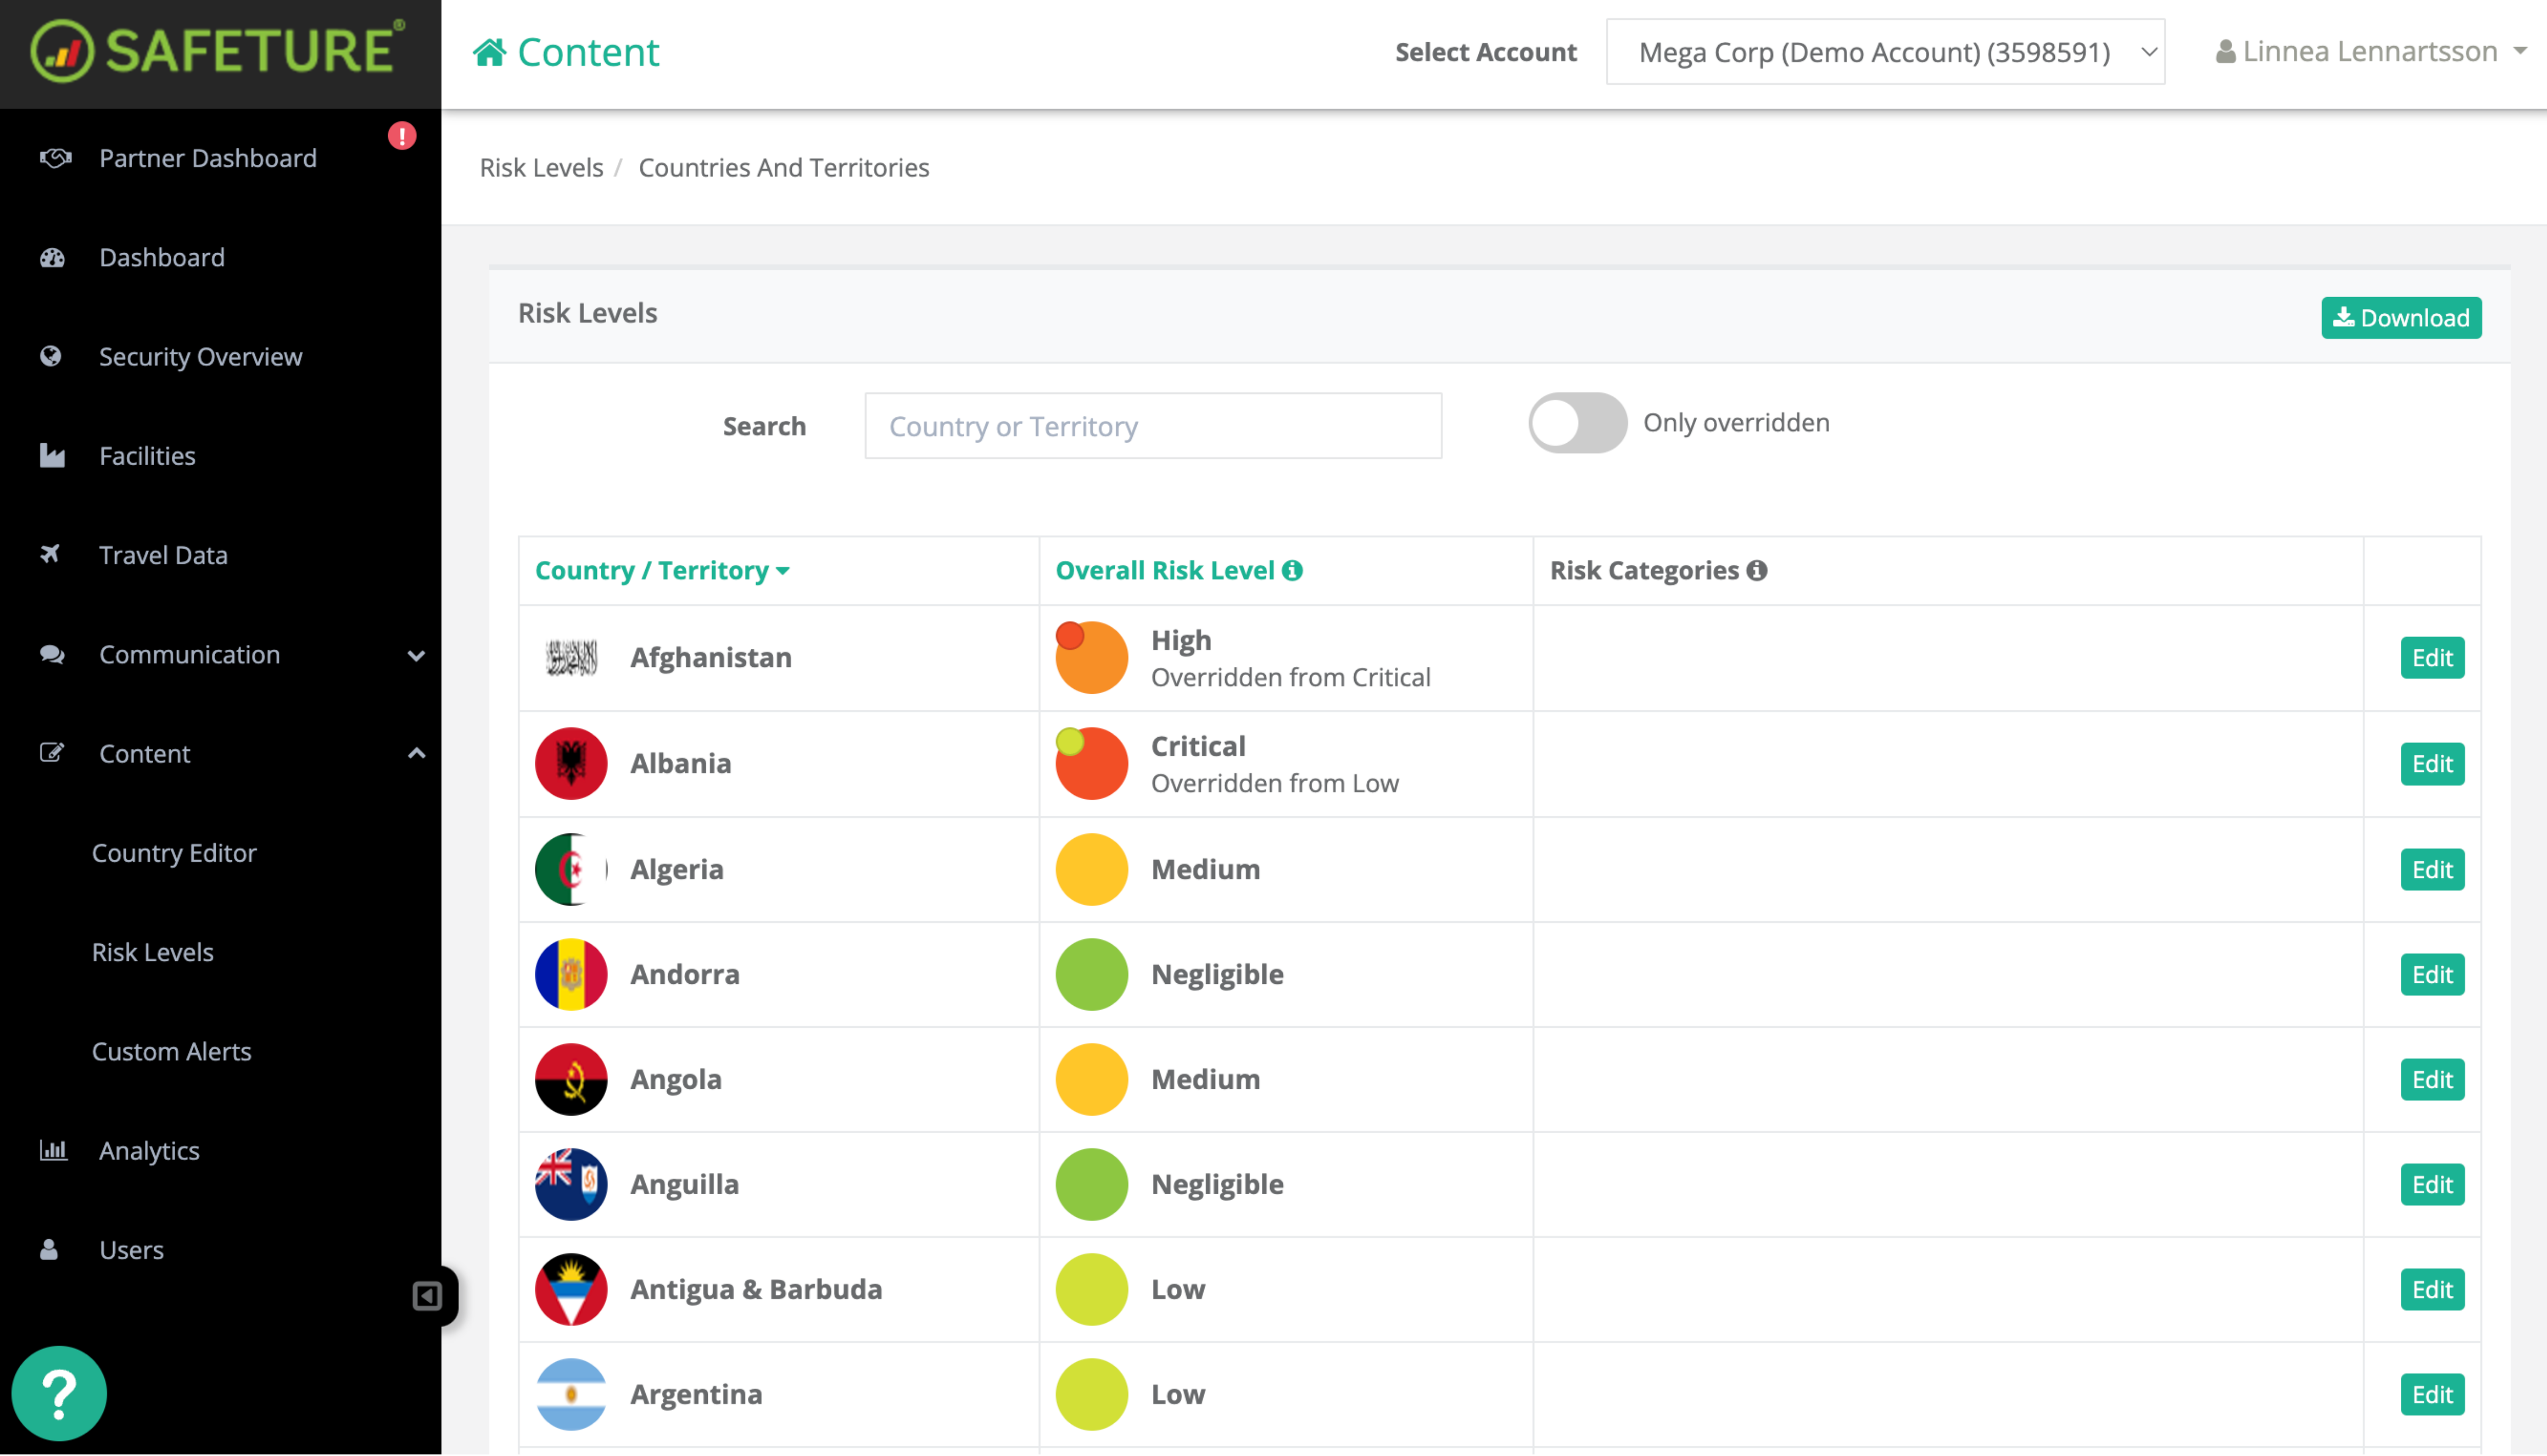This screenshot has height=1456, width=2547.
Task: Toggle the Only overridden switch
Action: [x=1577, y=423]
